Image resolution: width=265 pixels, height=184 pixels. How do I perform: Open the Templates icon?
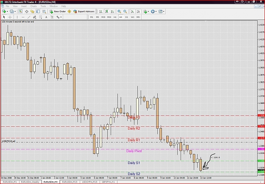[160, 11]
